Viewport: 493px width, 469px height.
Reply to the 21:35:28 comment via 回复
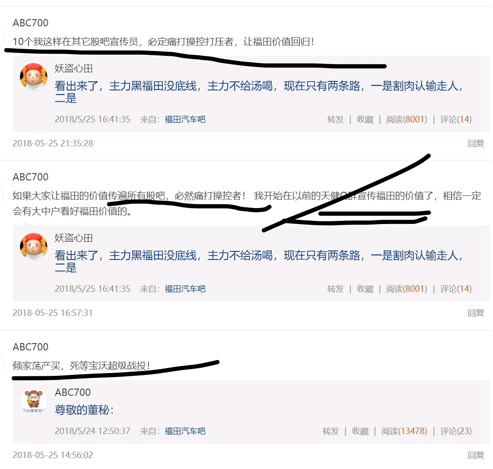476,144
